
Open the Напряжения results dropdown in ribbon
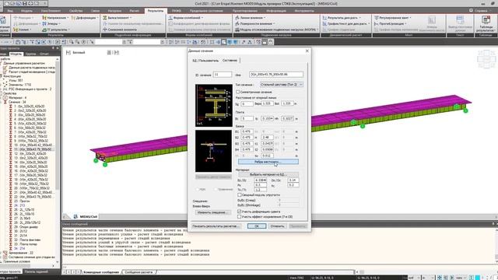[55, 18]
